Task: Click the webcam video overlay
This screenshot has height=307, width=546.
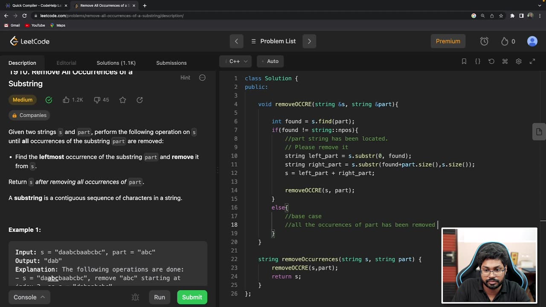Action: [x=489, y=266]
